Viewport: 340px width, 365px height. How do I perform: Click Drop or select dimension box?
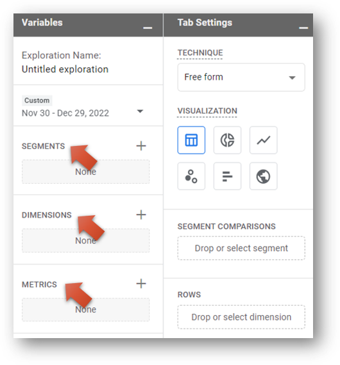(x=241, y=317)
